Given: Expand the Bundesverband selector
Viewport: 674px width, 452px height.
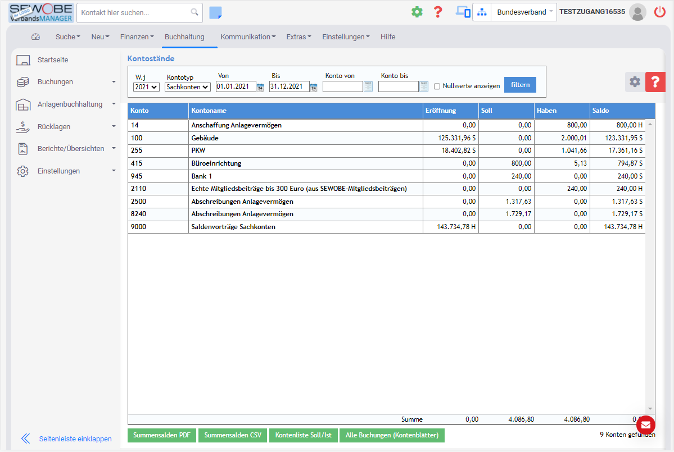Looking at the screenshot, I should 523,12.
